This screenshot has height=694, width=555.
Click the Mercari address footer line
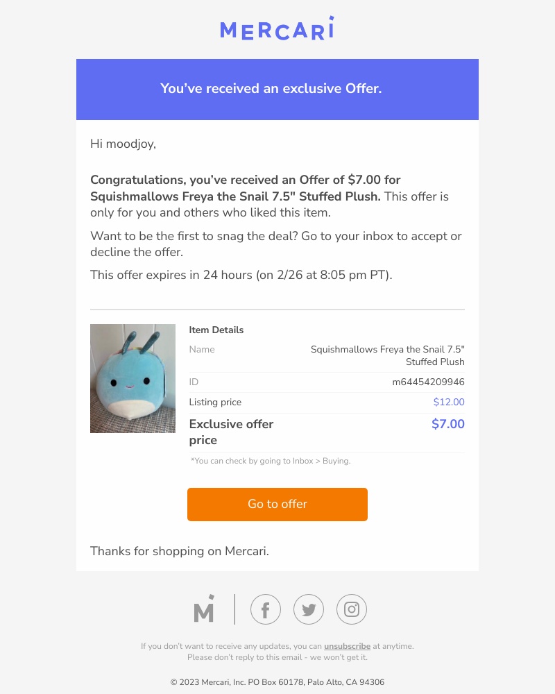pos(277,682)
